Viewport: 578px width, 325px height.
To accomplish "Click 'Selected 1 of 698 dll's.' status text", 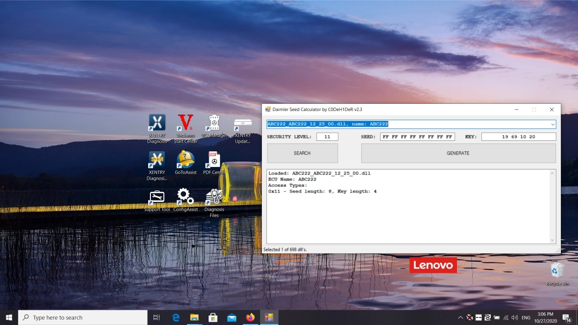I will click(x=285, y=250).
